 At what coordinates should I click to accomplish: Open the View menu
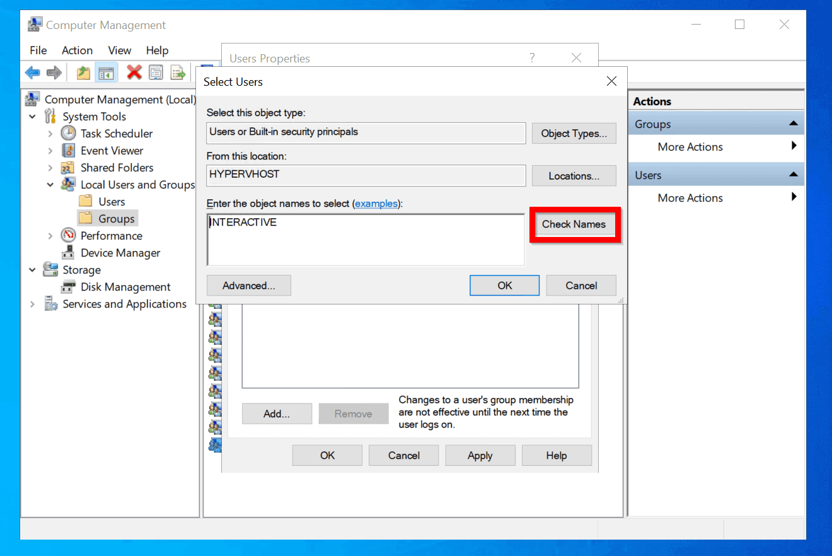click(x=120, y=50)
